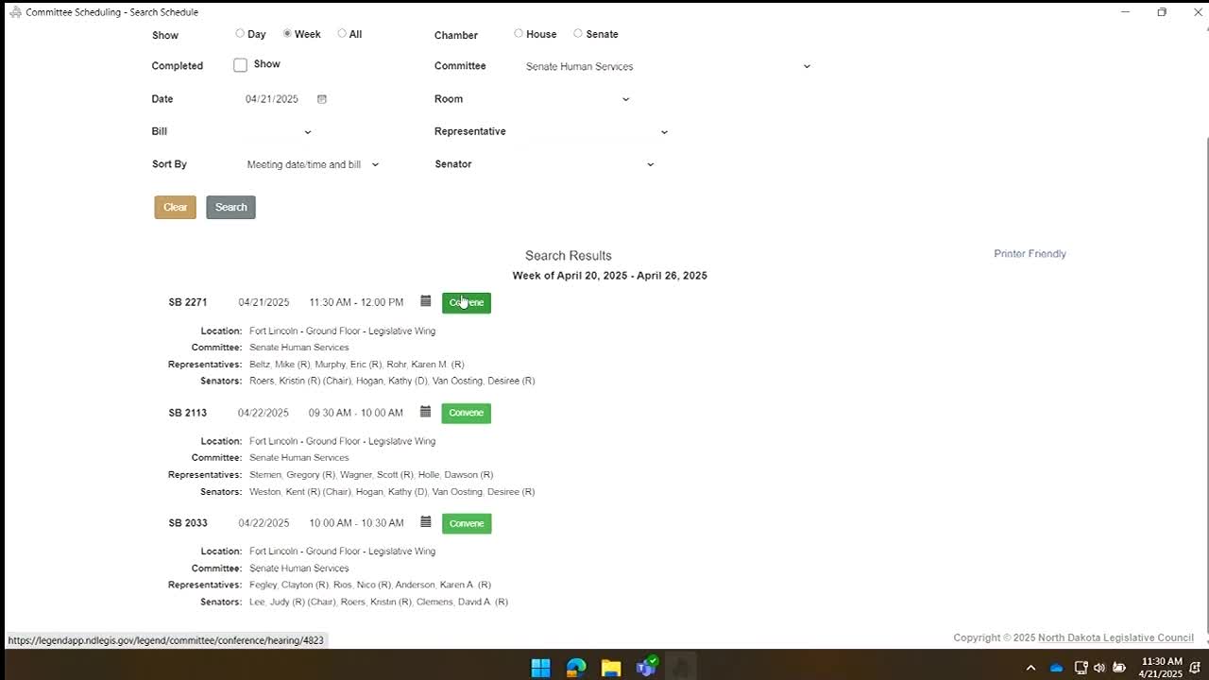This screenshot has width=1209, height=680.
Task: Click representatives line starting 'Fegley, Clayton (R)'
Action: coord(370,585)
